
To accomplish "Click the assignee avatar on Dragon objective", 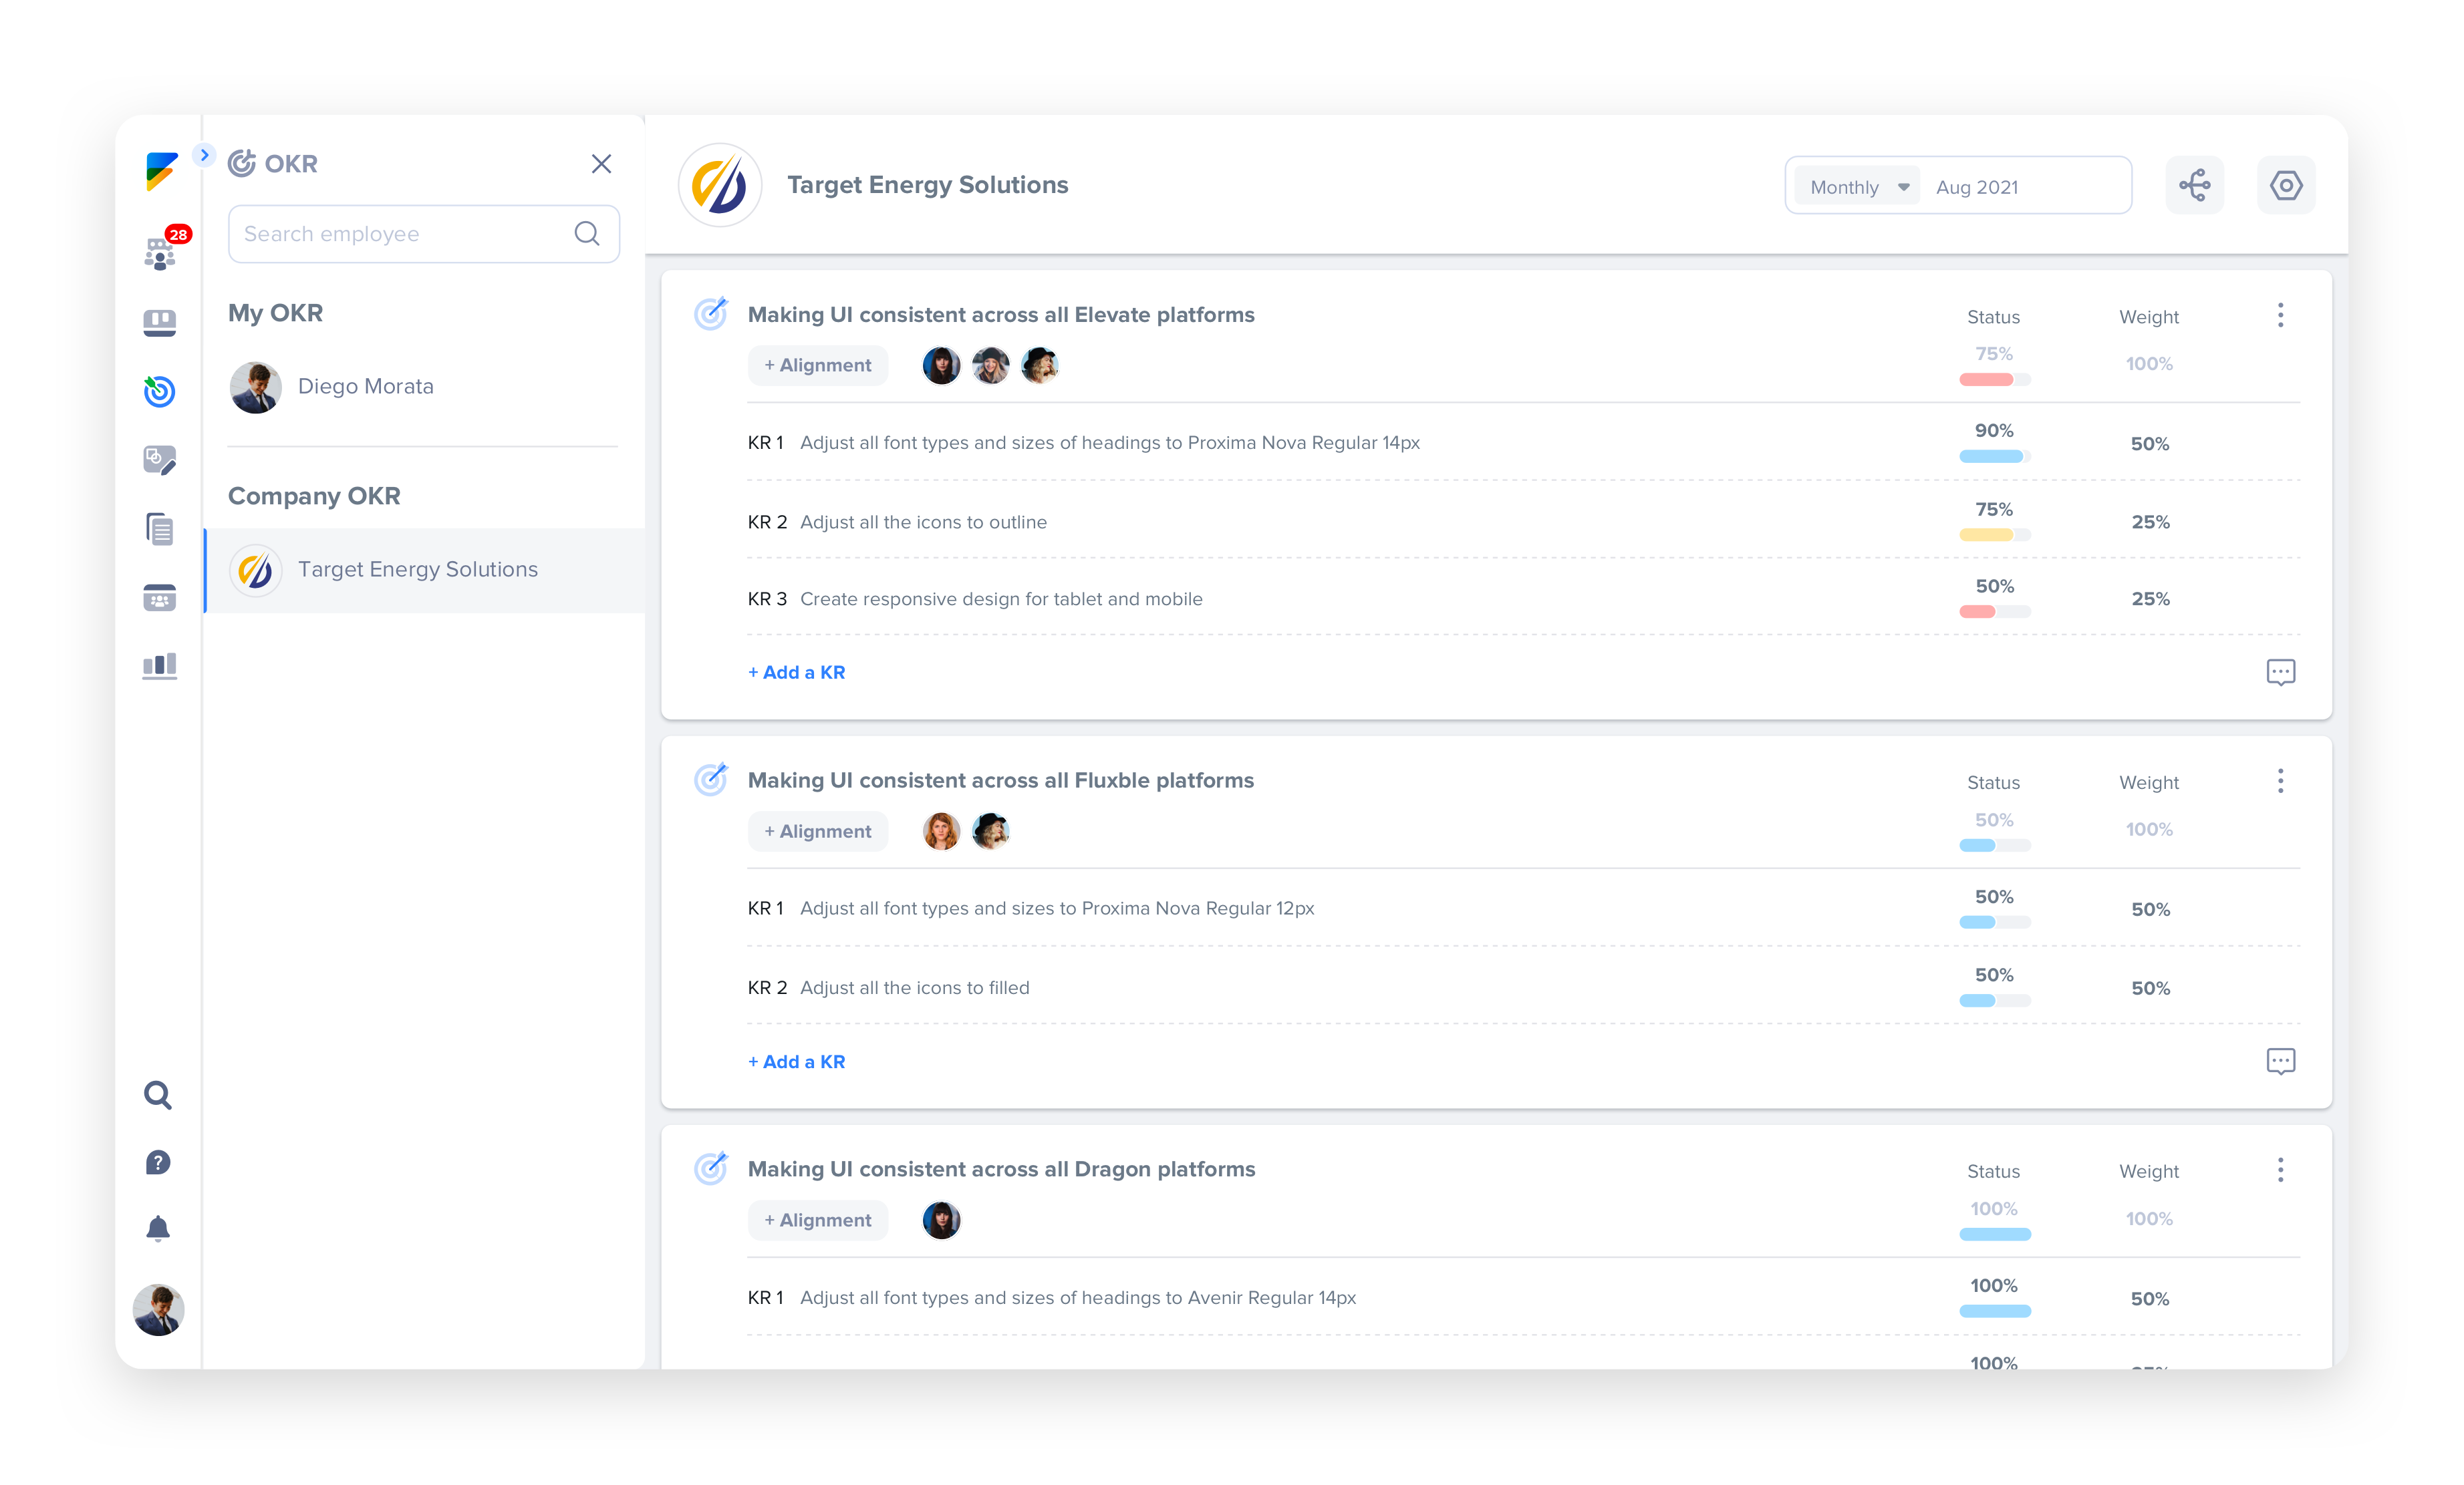I will (941, 1220).
